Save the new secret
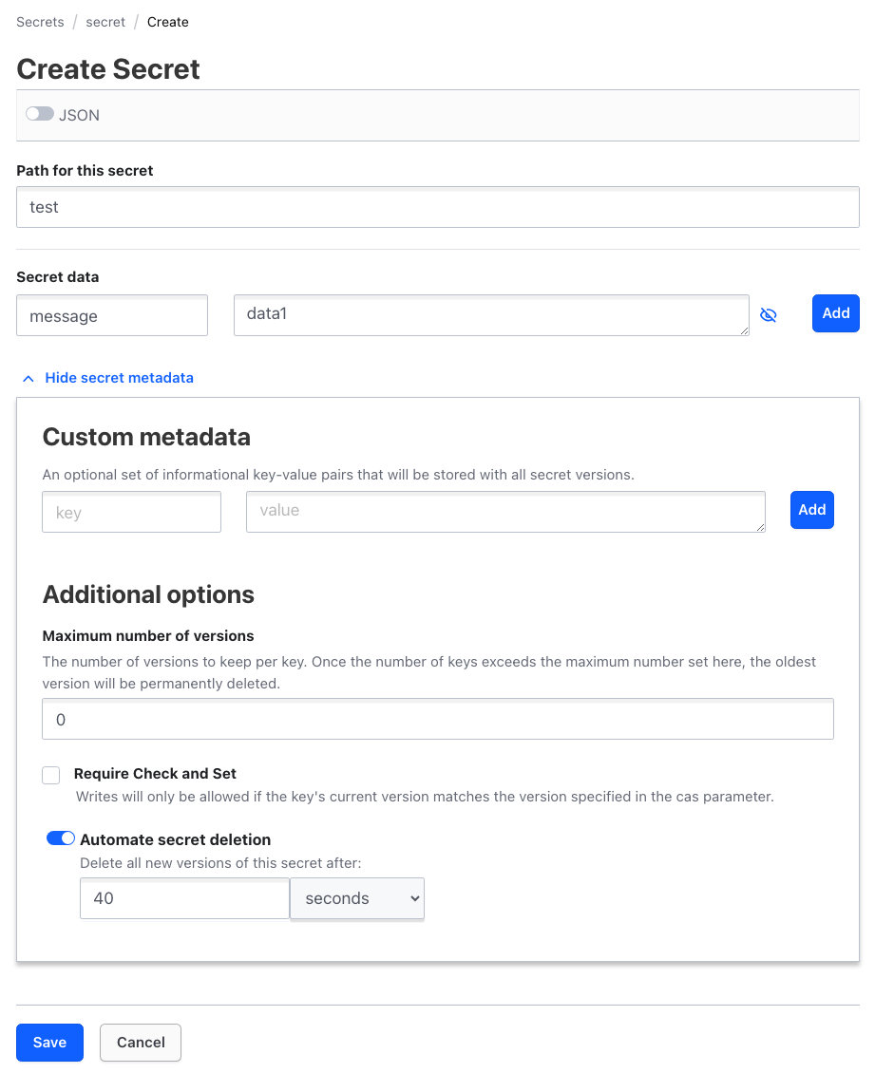Image resolution: width=875 pixels, height=1073 pixels. [x=49, y=1042]
